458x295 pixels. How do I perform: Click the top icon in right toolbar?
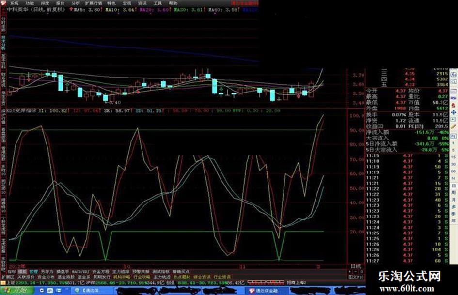click(x=453, y=74)
